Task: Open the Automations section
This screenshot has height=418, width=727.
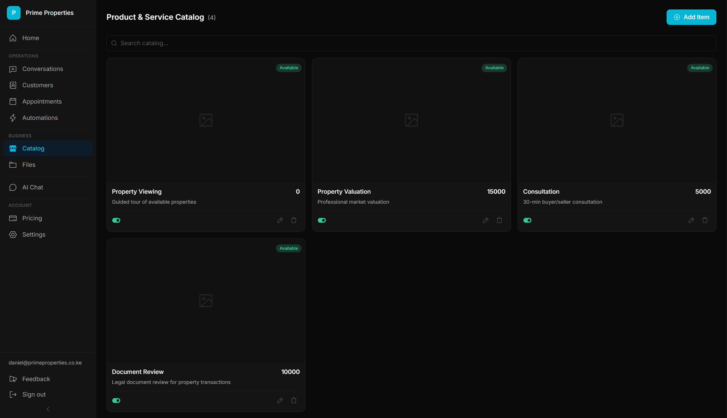Action: [x=40, y=118]
